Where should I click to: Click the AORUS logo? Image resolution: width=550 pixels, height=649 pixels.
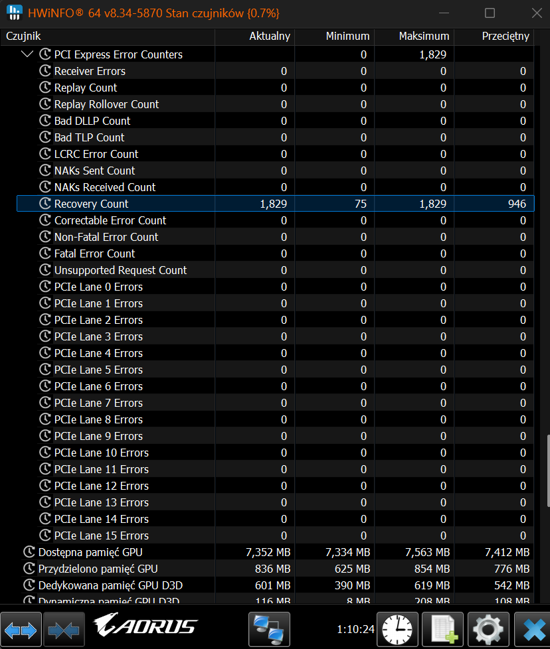coord(145,626)
